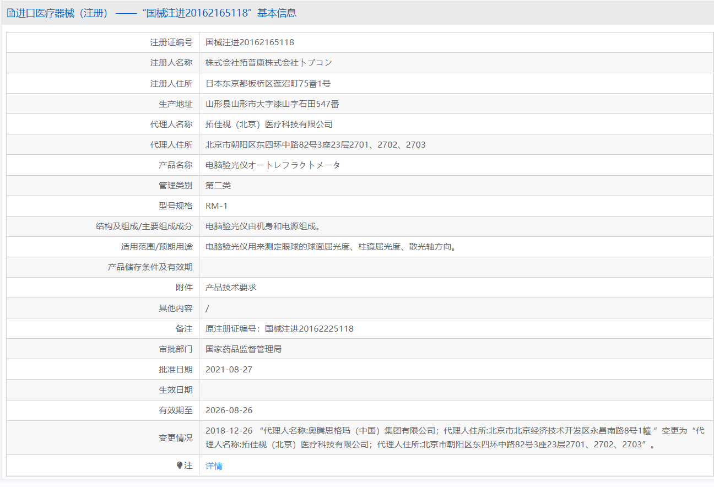
Task: Click agent name 拓佳视（北京）医疗科技有限公司
Action: tap(269, 125)
